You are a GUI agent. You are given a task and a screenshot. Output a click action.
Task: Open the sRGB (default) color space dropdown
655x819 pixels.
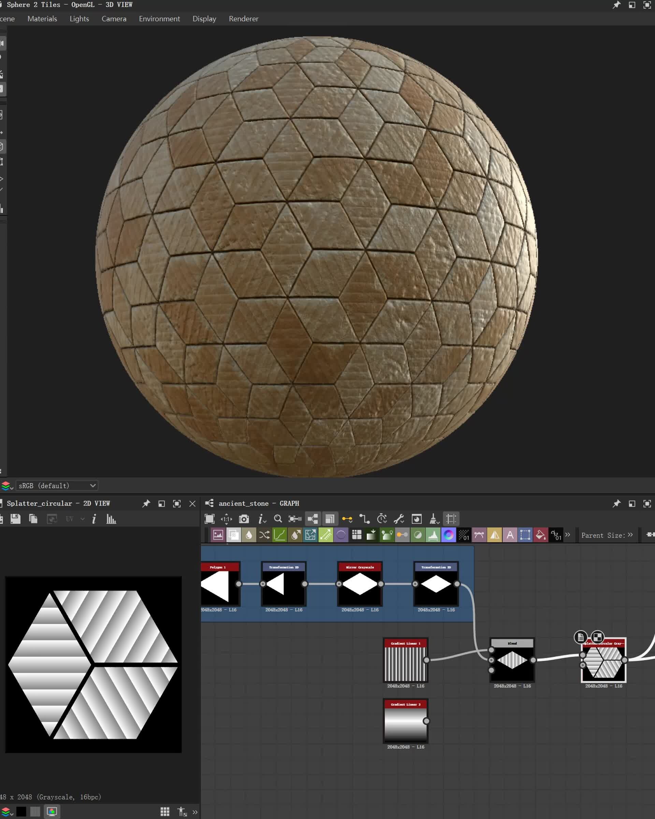click(57, 486)
